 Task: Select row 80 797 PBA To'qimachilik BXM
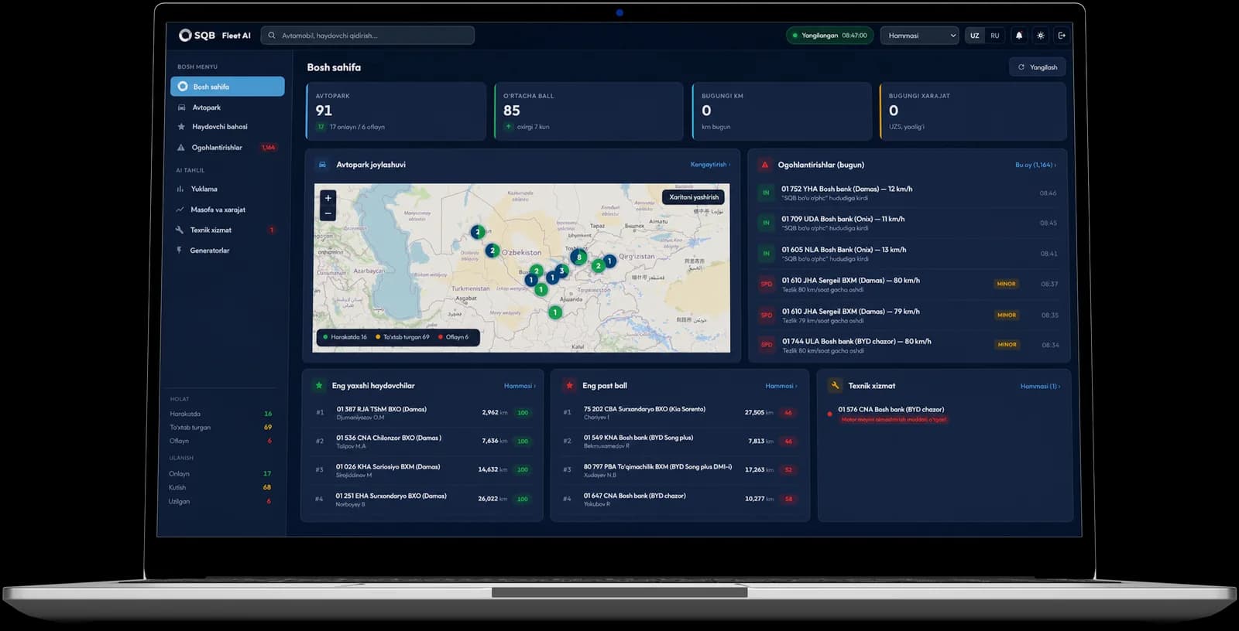(679, 470)
